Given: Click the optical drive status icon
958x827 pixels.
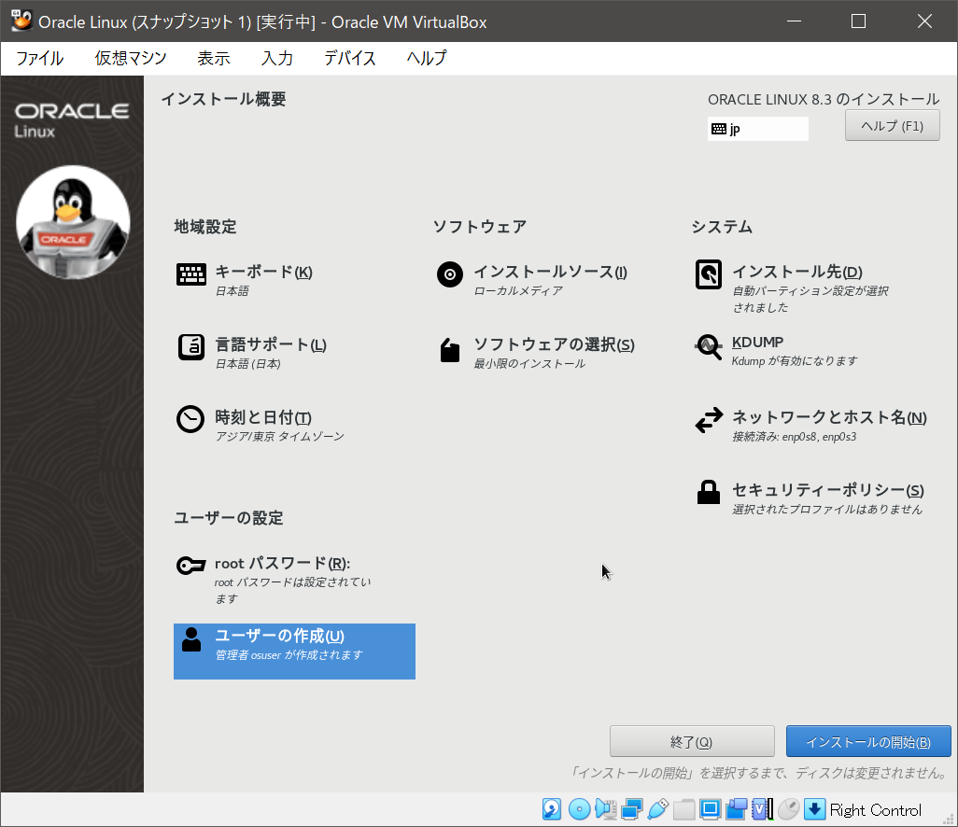Looking at the screenshot, I should 579,809.
